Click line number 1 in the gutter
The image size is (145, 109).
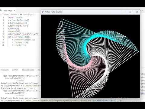(3, 17)
